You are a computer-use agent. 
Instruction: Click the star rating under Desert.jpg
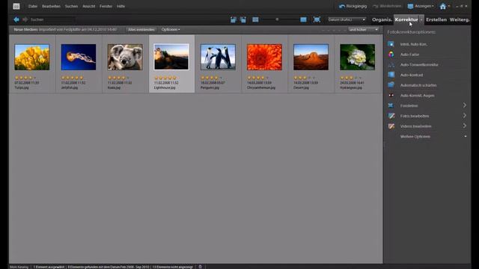[x=305, y=78]
